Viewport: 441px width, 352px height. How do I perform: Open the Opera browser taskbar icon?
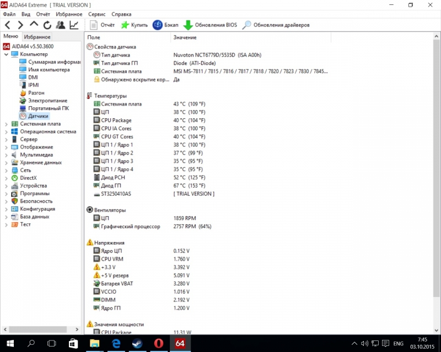coord(159,343)
